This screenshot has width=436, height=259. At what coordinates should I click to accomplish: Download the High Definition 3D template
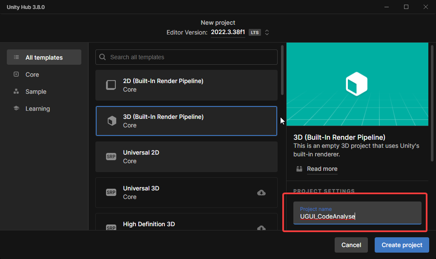[x=261, y=228]
